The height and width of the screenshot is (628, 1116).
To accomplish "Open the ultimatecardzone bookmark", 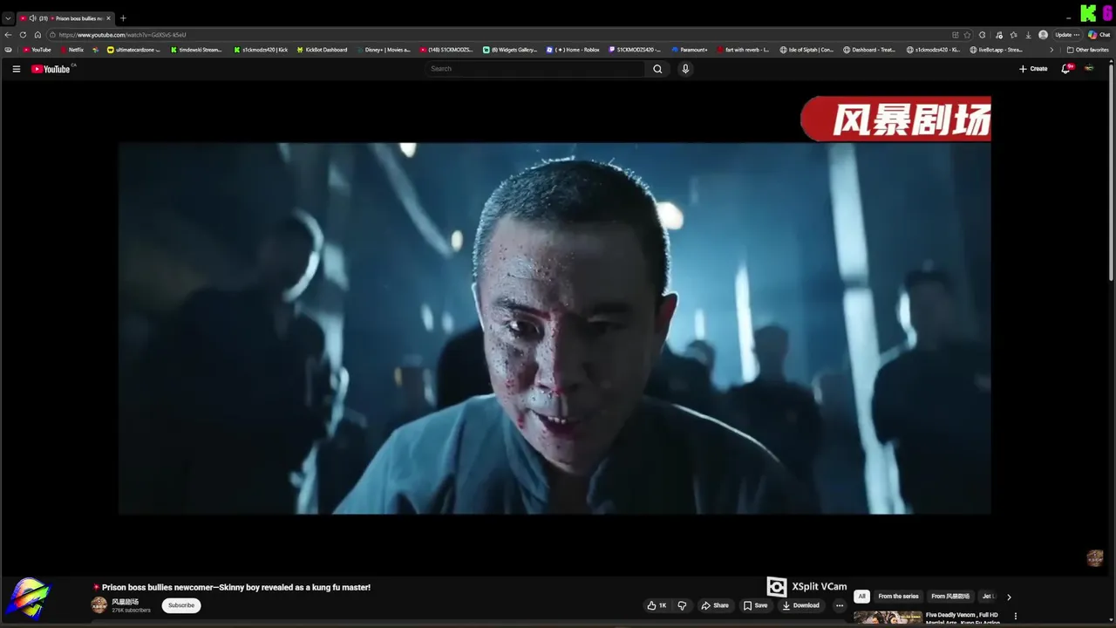I will click(134, 50).
